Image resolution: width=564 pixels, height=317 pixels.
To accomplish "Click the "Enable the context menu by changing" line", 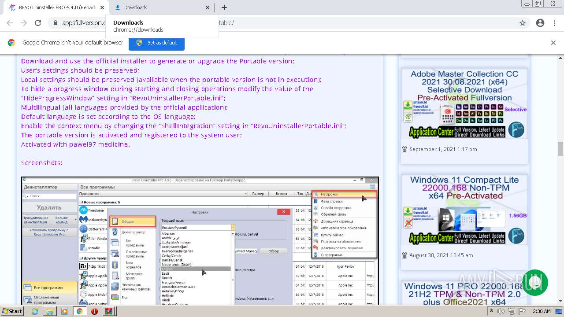I will click(184, 126).
